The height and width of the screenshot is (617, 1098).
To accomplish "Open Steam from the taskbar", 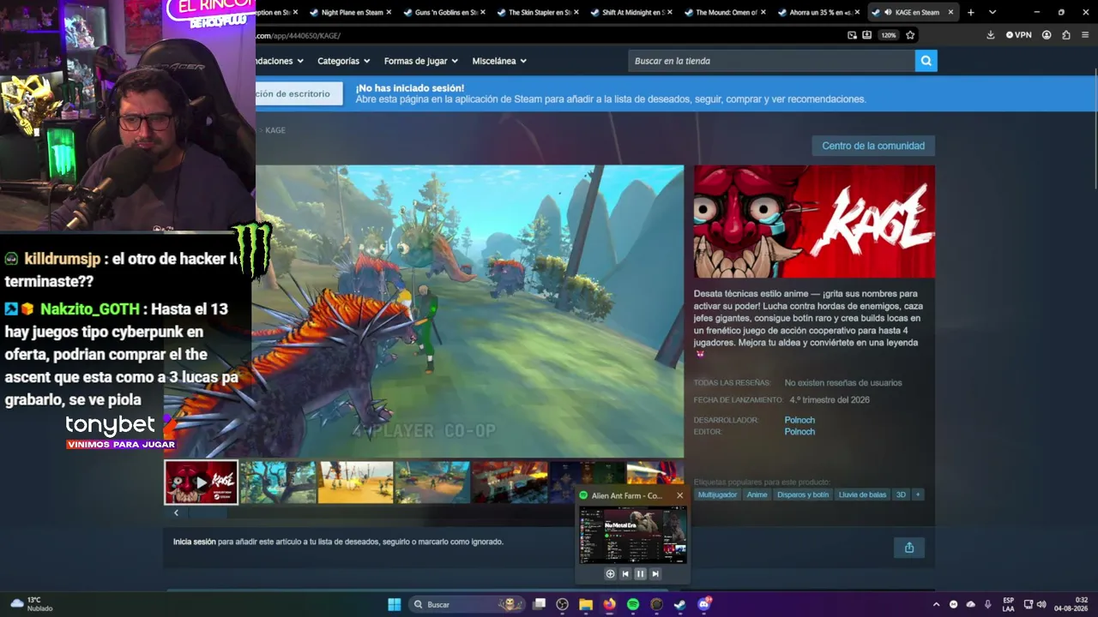I will (679, 604).
